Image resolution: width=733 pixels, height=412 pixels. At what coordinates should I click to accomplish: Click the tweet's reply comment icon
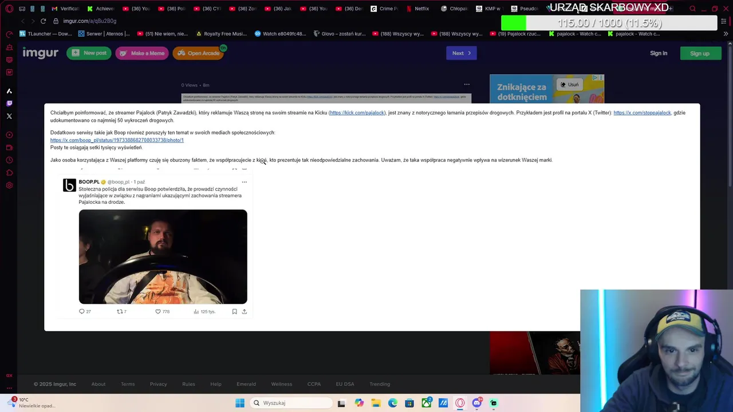click(82, 311)
